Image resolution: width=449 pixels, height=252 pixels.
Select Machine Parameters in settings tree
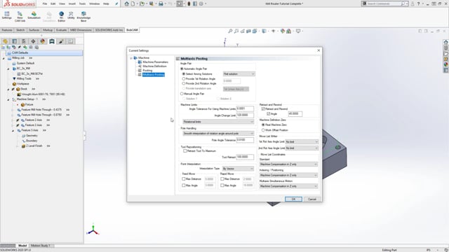(x=155, y=62)
